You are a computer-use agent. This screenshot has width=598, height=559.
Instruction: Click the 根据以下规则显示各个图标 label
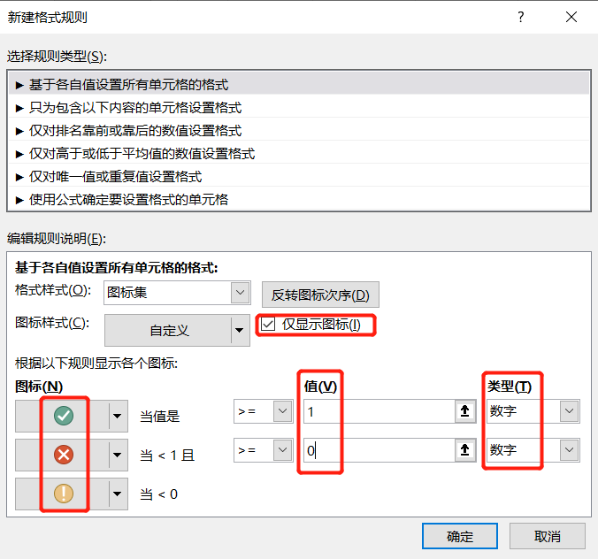coord(96,364)
